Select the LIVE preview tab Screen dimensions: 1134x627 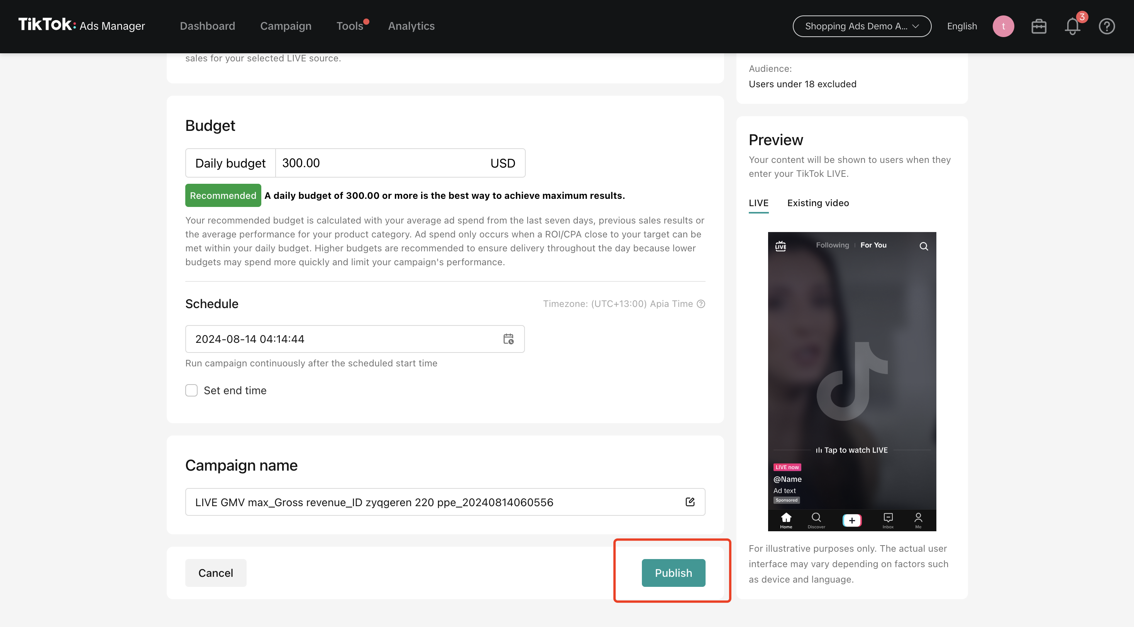coord(758,203)
